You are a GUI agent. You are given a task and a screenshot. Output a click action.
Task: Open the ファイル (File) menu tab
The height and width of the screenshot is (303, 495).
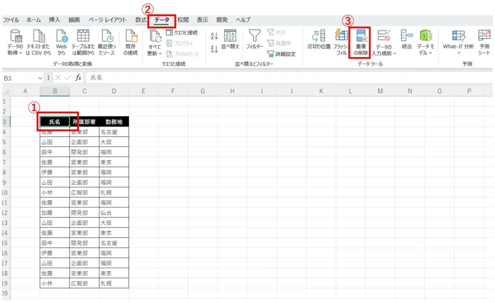coord(11,20)
